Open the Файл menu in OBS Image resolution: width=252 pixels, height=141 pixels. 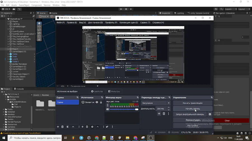click(60, 23)
